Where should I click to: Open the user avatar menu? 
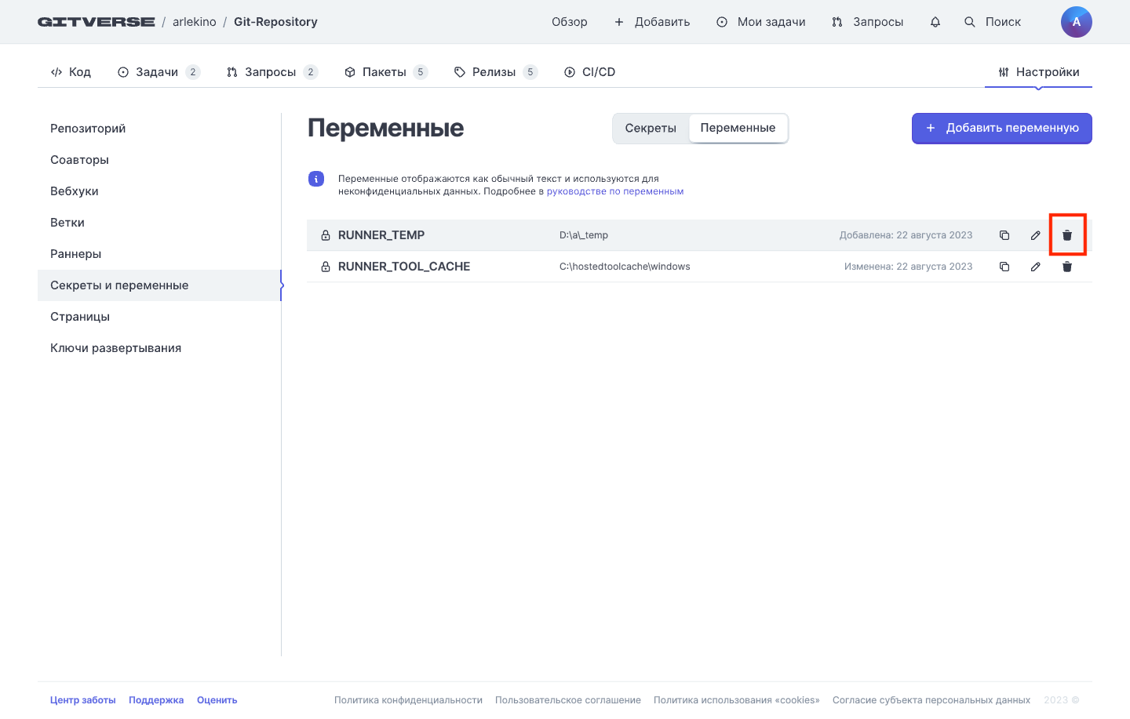(1076, 22)
